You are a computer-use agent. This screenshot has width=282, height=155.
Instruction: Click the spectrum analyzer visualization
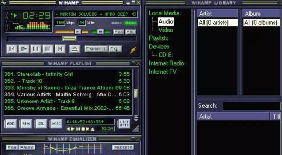coord(30,26)
